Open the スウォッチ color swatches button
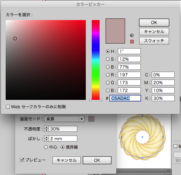 tap(154, 41)
